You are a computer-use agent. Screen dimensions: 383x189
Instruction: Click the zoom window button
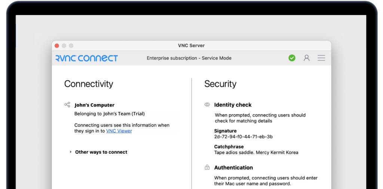[71, 46]
